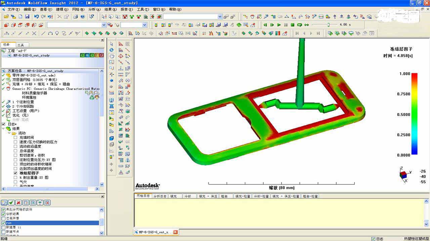Check the 已展开层 layer box
The height and width of the screenshot is (241, 430).
pos(4,218)
